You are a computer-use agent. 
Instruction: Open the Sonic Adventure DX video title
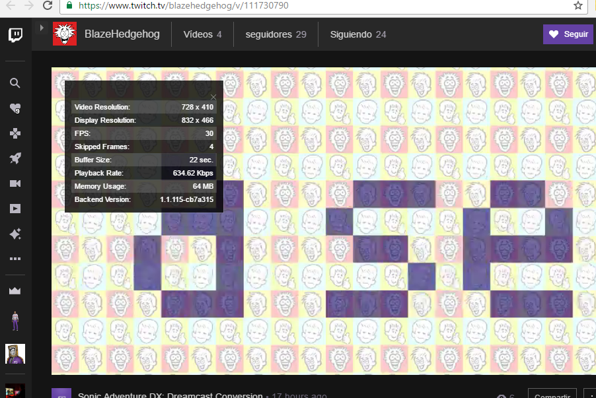point(170,395)
